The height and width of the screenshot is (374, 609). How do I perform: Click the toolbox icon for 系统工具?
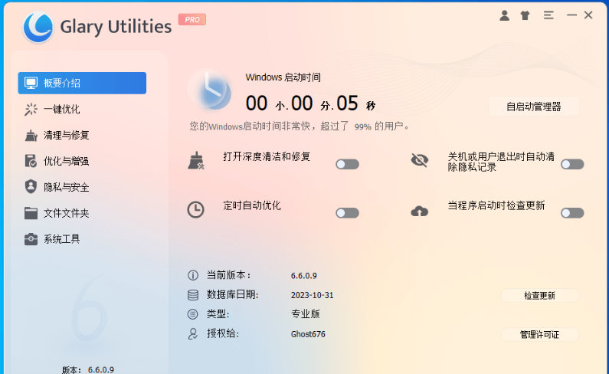point(31,239)
